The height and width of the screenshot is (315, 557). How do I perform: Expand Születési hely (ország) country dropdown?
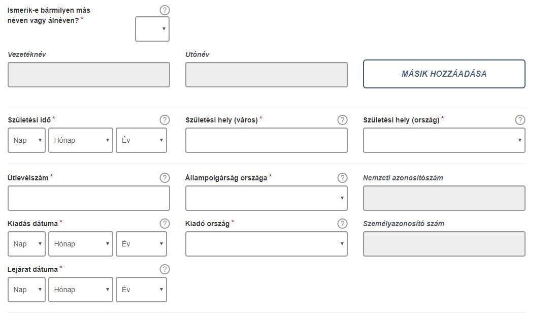pos(444,140)
